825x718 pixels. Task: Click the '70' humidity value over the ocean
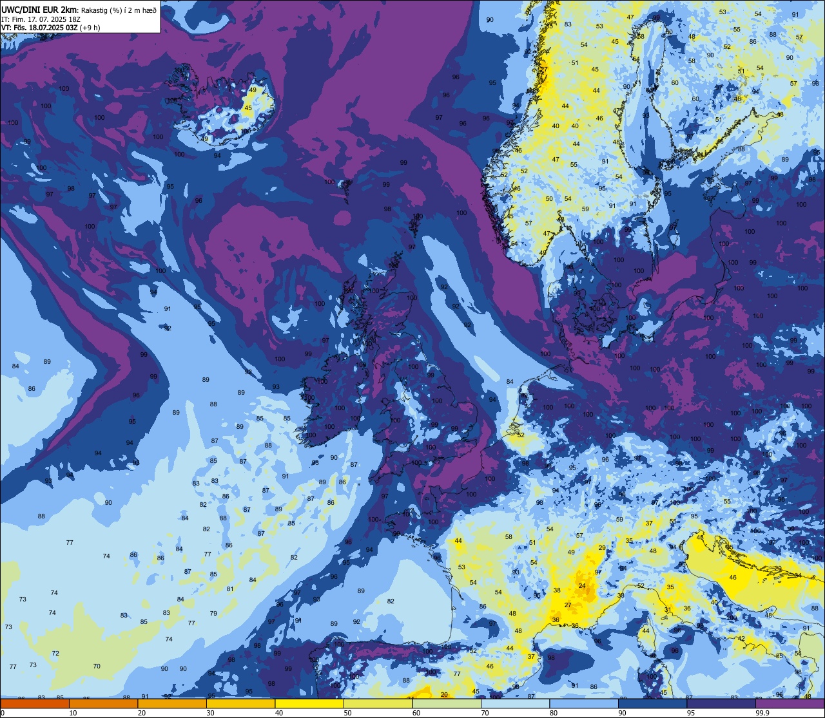pyautogui.click(x=97, y=666)
